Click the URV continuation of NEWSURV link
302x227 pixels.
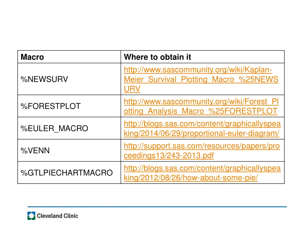tap(132, 89)
